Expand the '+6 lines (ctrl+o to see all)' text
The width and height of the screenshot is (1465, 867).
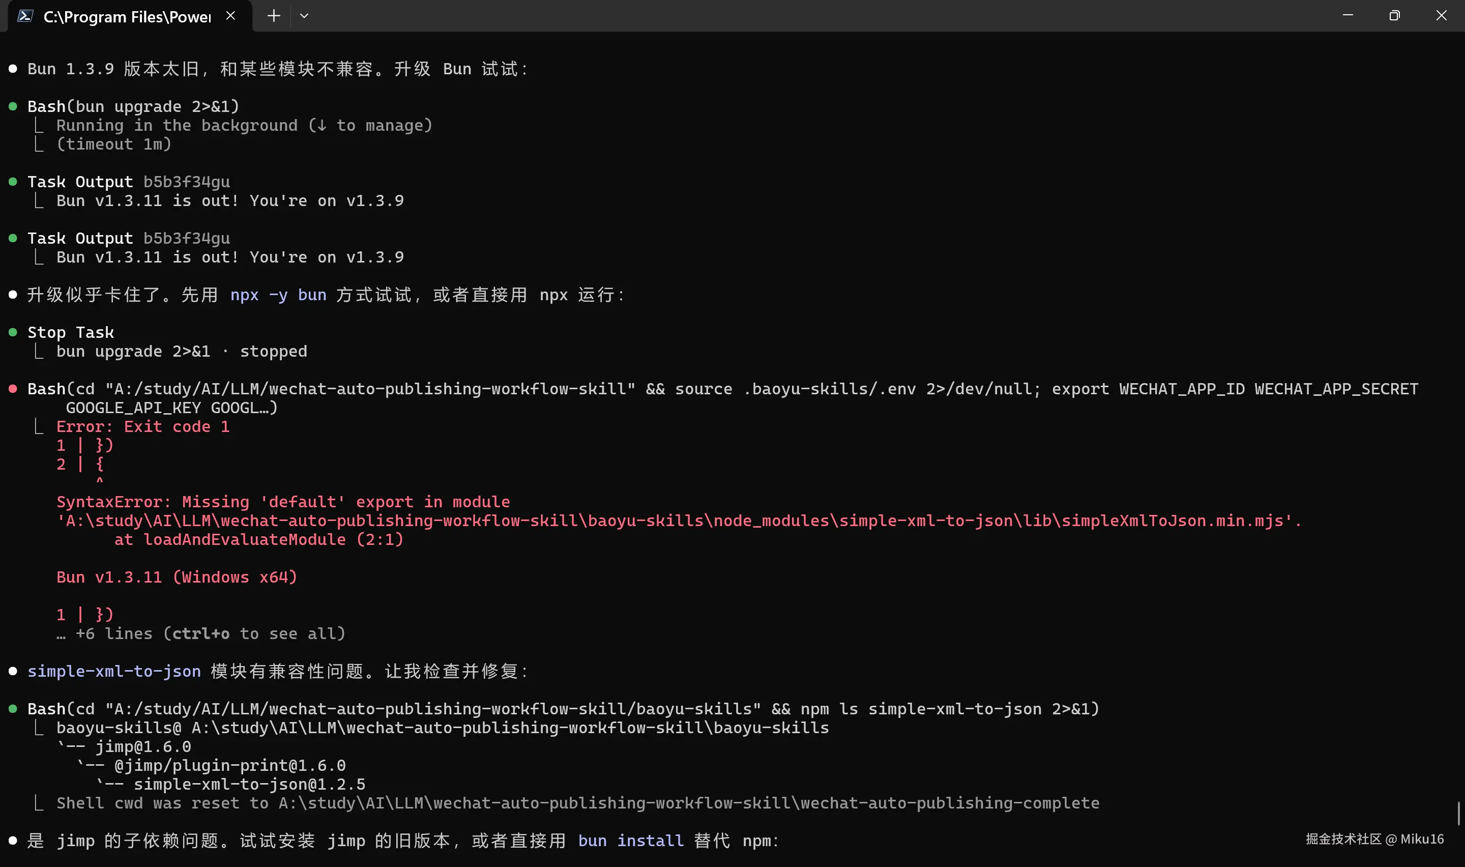pos(210,633)
